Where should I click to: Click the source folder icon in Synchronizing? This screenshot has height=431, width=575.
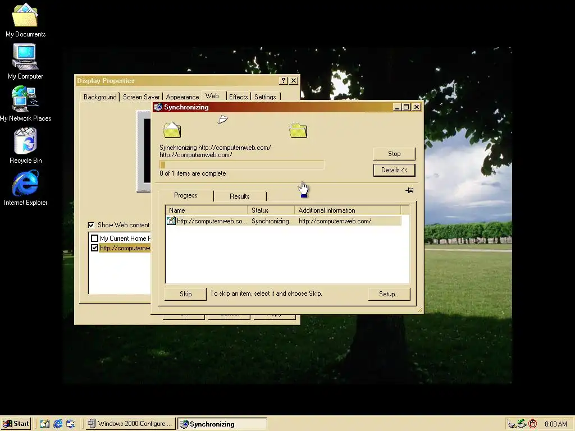172,130
